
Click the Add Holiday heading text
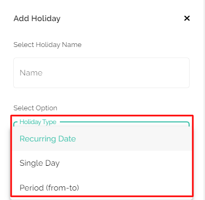[37, 18]
